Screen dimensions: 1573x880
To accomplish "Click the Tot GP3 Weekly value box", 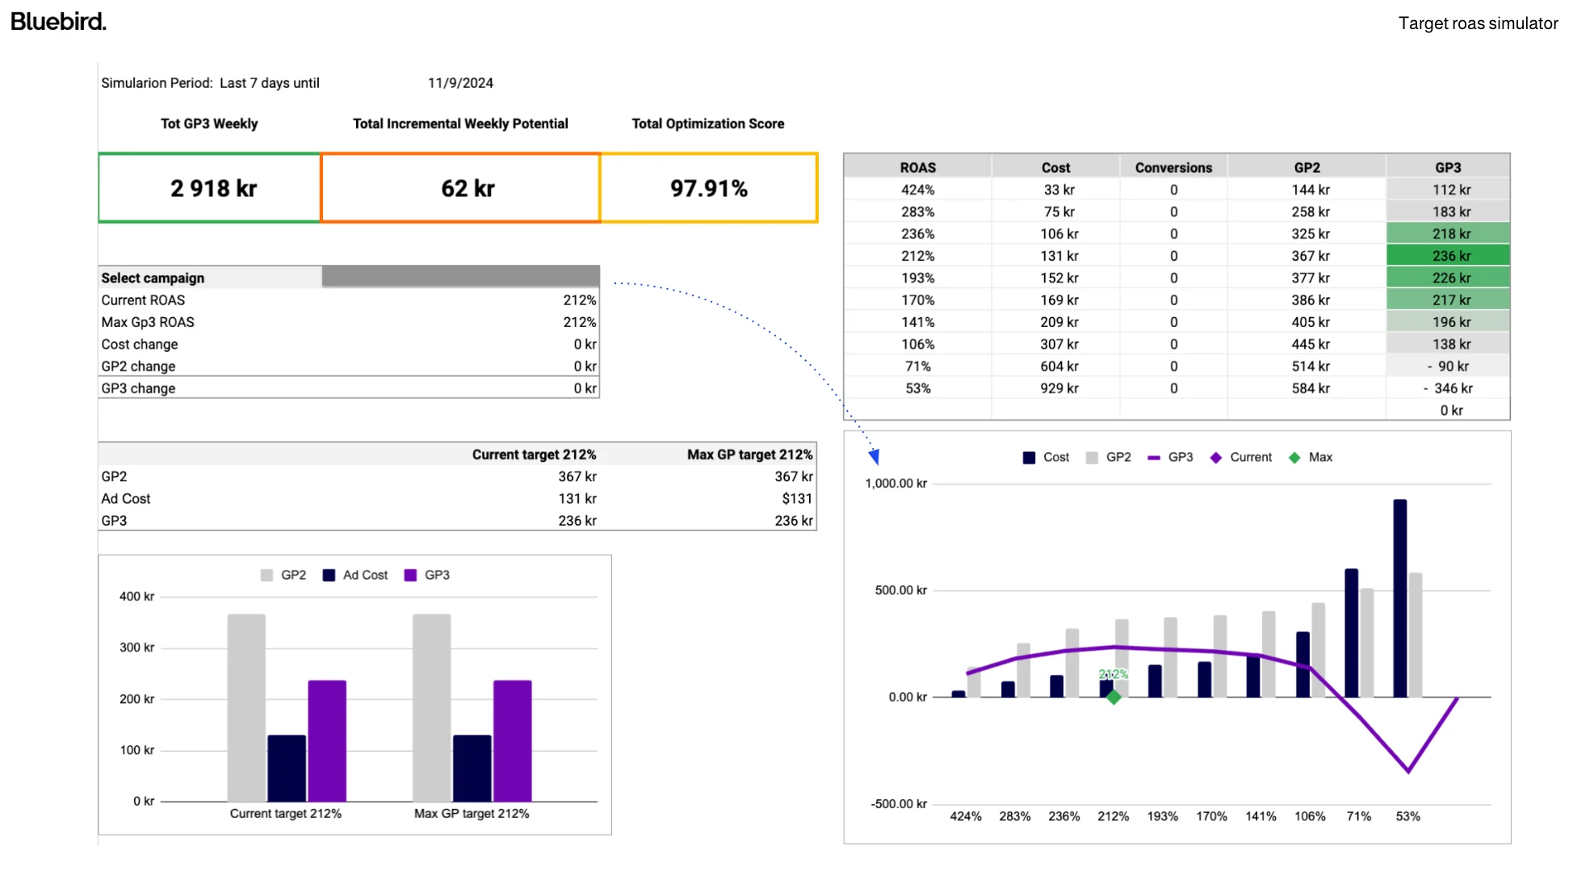I will pyautogui.click(x=210, y=188).
